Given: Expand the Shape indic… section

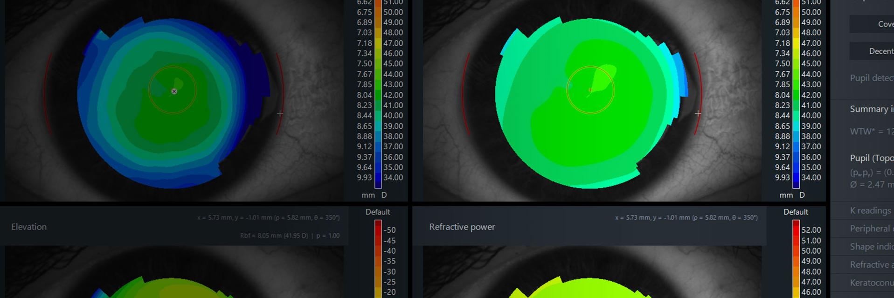Looking at the screenshot, I should tap(862, 246).
